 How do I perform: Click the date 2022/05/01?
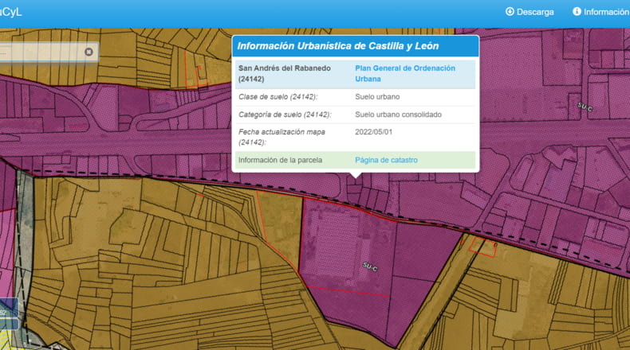[374, 132]
